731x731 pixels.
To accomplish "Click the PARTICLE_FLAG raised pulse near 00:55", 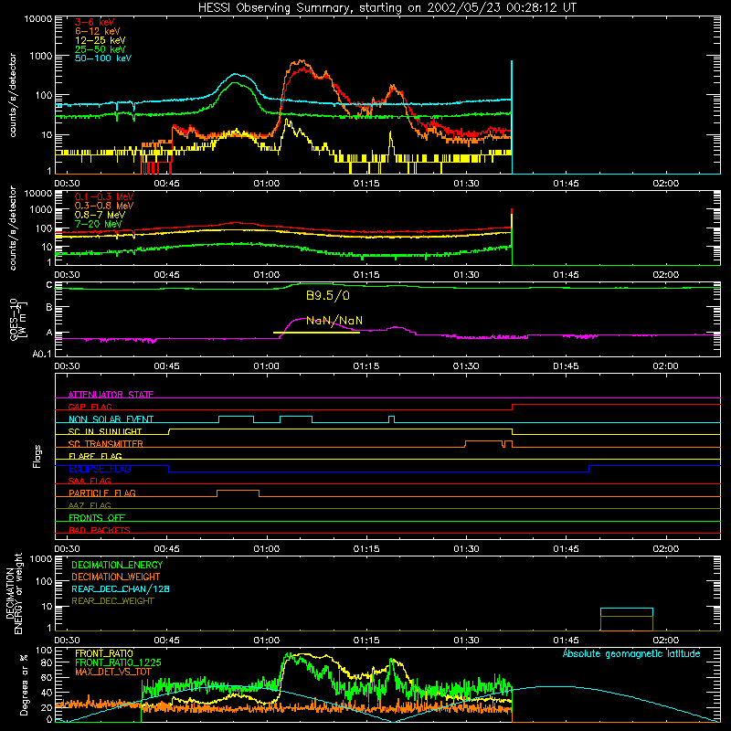I will (238, 493).
